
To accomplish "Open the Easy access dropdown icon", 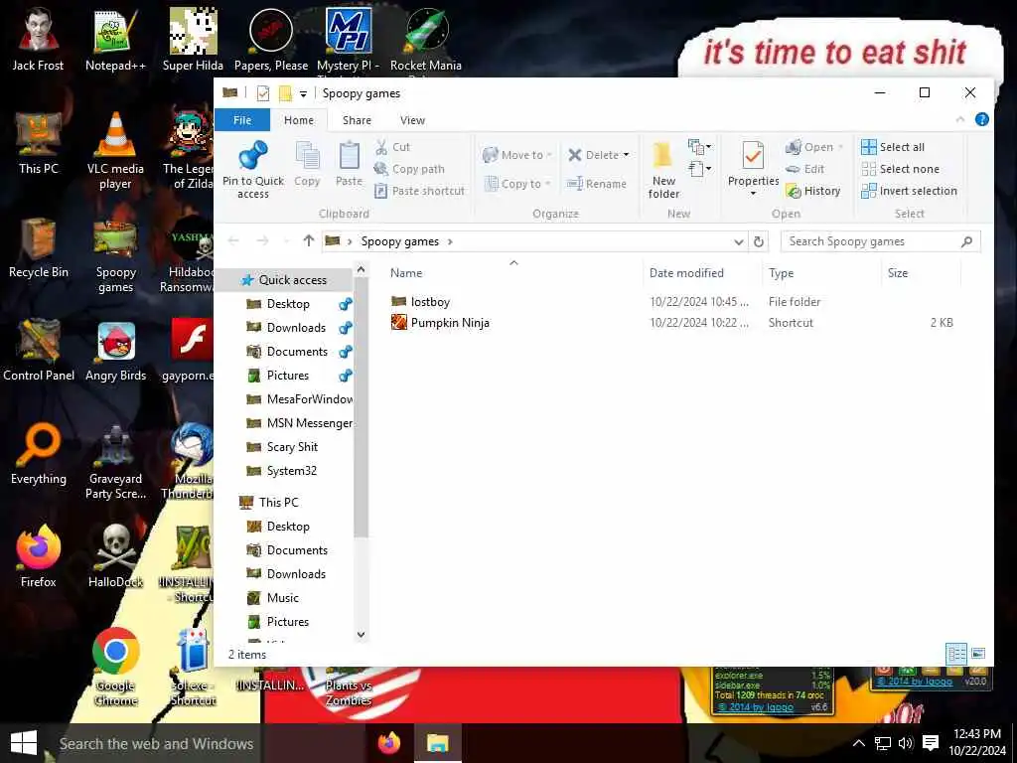I will pos(699,169).
